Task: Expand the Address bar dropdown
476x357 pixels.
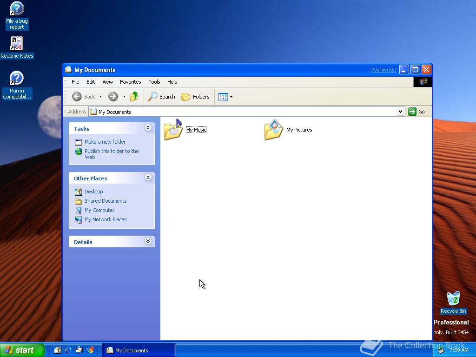Action: [400, 112]
